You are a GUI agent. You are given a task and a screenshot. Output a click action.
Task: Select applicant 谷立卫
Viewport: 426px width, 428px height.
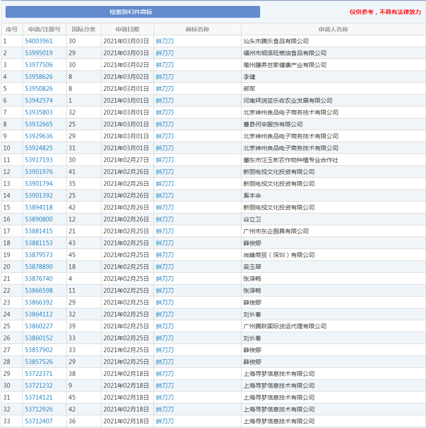[x=252, y=219]
